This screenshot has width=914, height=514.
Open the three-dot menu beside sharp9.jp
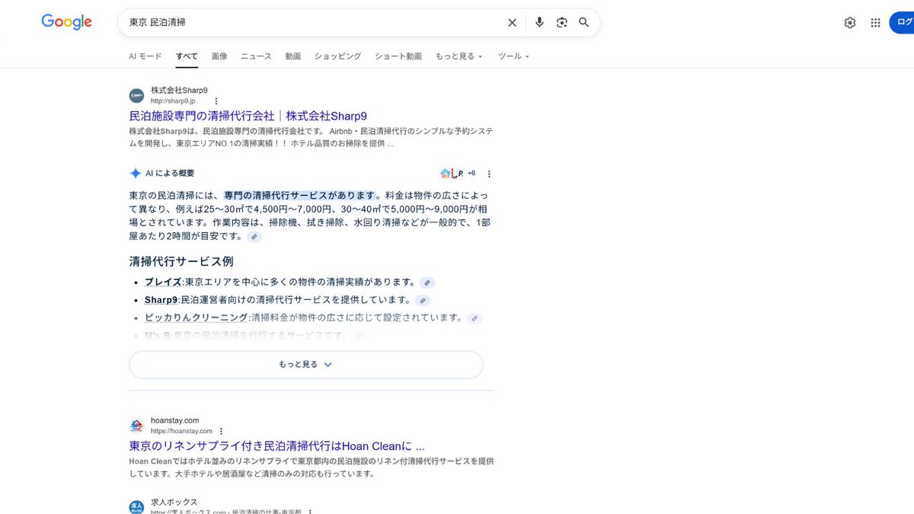coord(216,101)
